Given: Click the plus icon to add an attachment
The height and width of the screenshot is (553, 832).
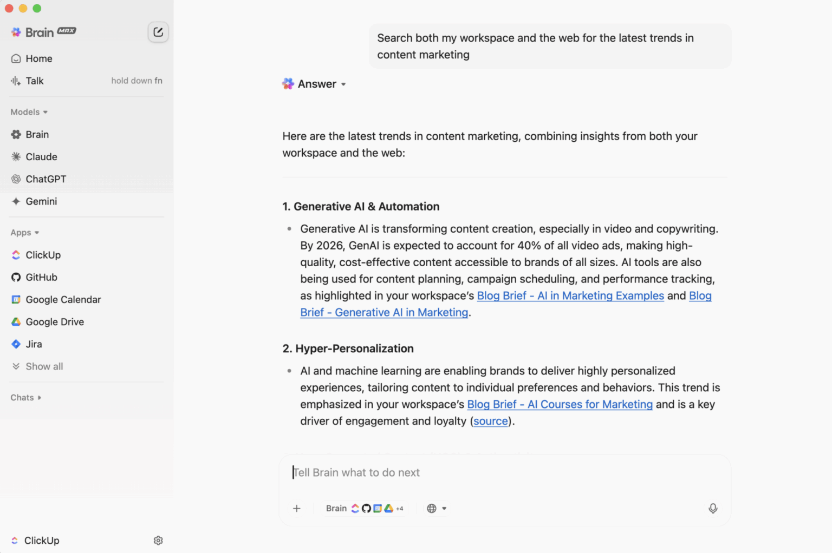Looking at the screenshot, I should click(x=297, y=508).
